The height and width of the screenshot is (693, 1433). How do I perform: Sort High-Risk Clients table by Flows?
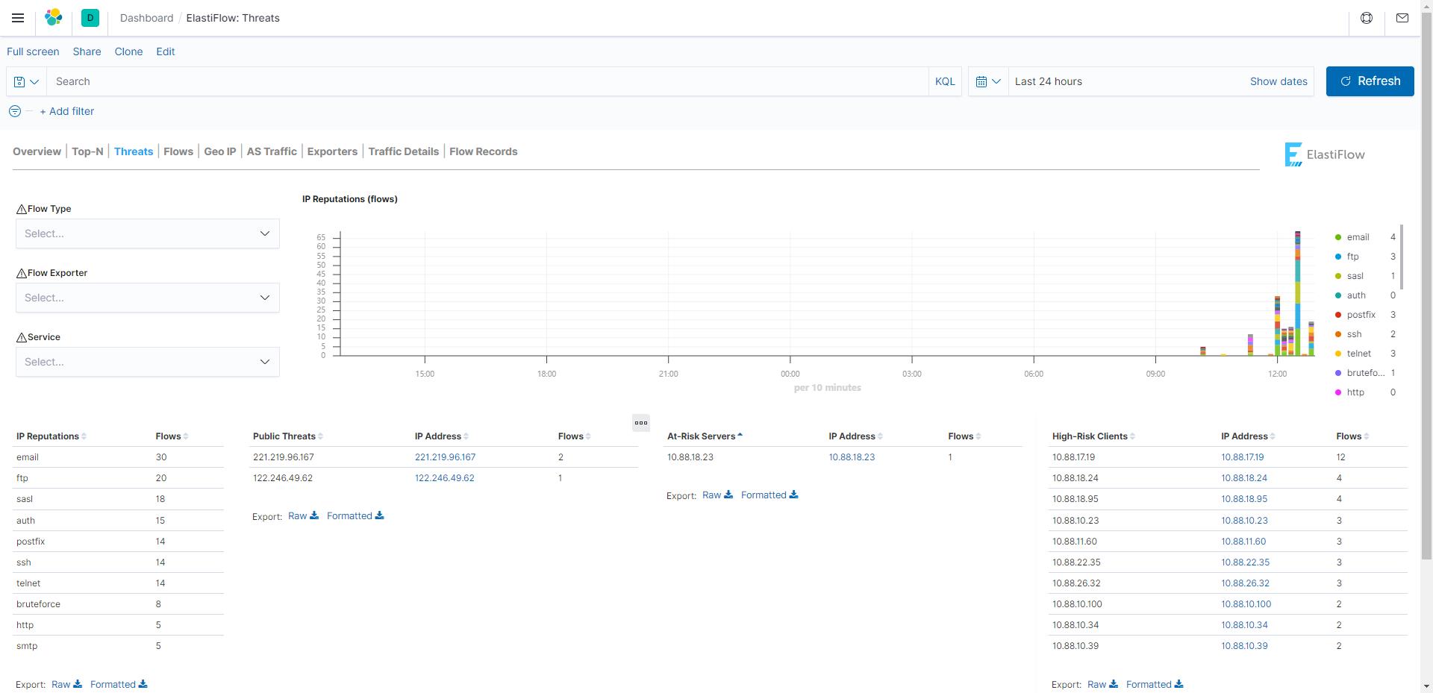tap(1352, 436)
